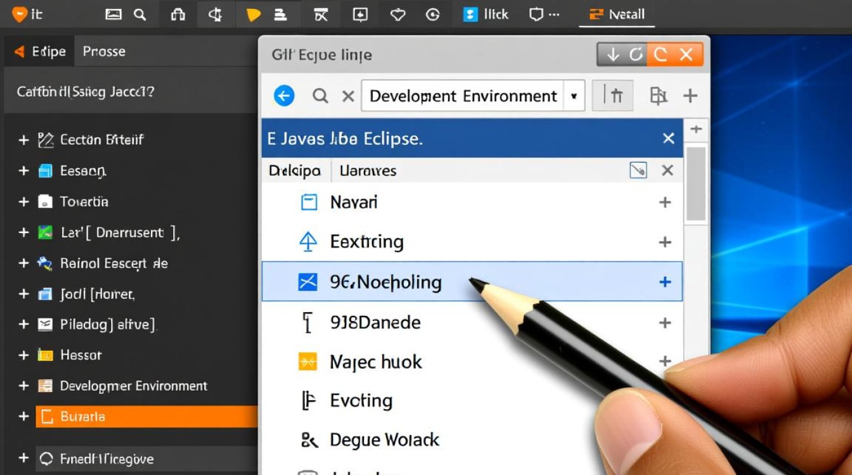This screenshot has width=852, height=475.
Task: Select the 96.Noeholing plugin icon
Action: coord(308,282)
